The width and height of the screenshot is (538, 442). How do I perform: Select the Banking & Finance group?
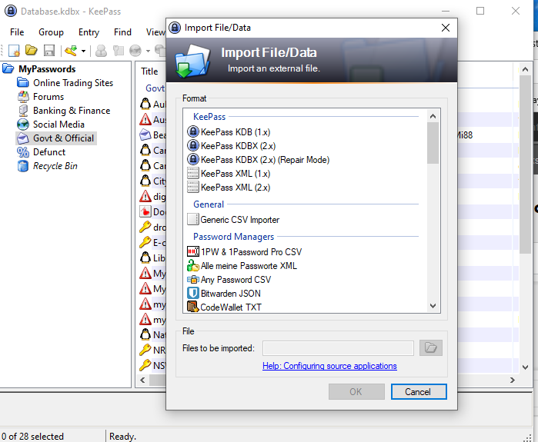(x=72, y=111)
